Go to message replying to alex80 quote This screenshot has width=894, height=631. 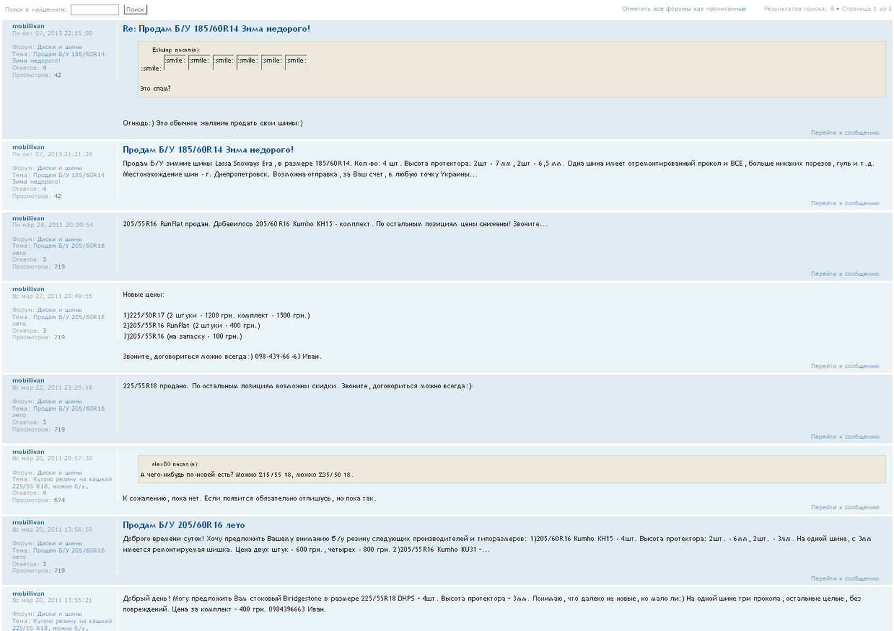click(x=844, y=507)
